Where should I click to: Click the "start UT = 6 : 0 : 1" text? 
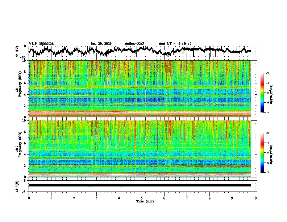[175, 44]
